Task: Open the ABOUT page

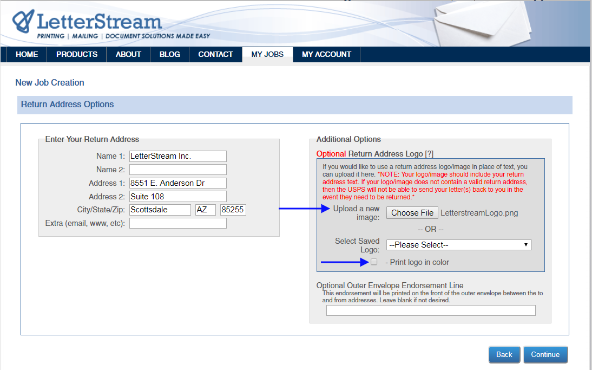Action: tap(128, 54)
